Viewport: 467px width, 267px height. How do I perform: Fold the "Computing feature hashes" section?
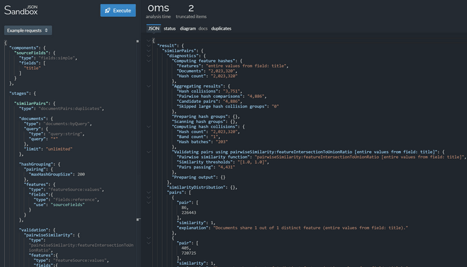coord(149,61)
